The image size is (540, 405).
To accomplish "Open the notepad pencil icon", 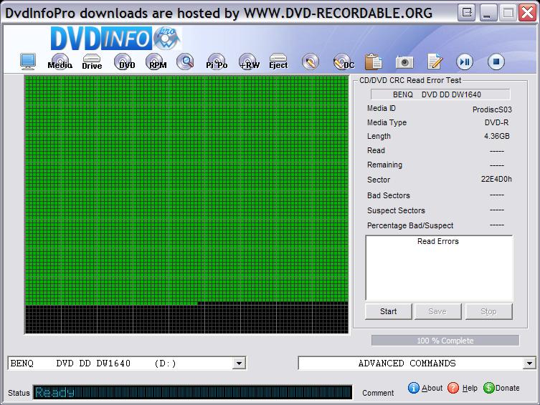I will (x=435, y=62).
